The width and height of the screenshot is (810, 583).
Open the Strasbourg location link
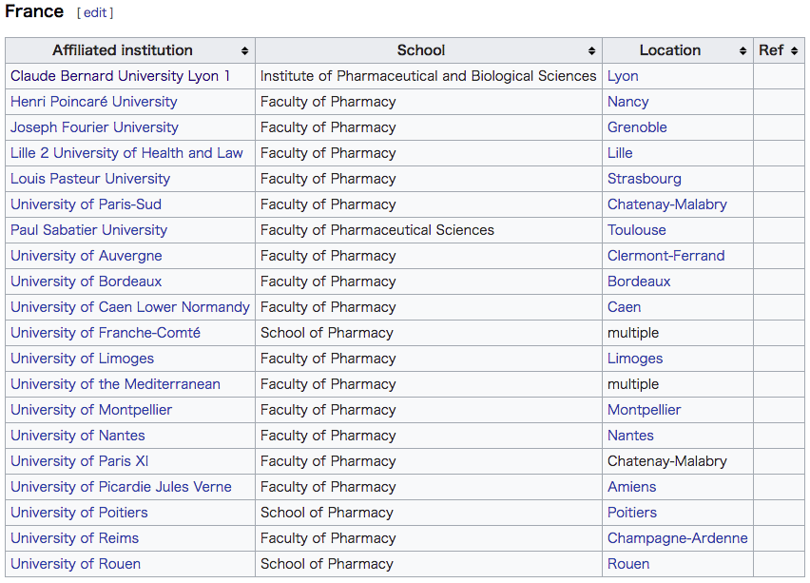point(645,179)
